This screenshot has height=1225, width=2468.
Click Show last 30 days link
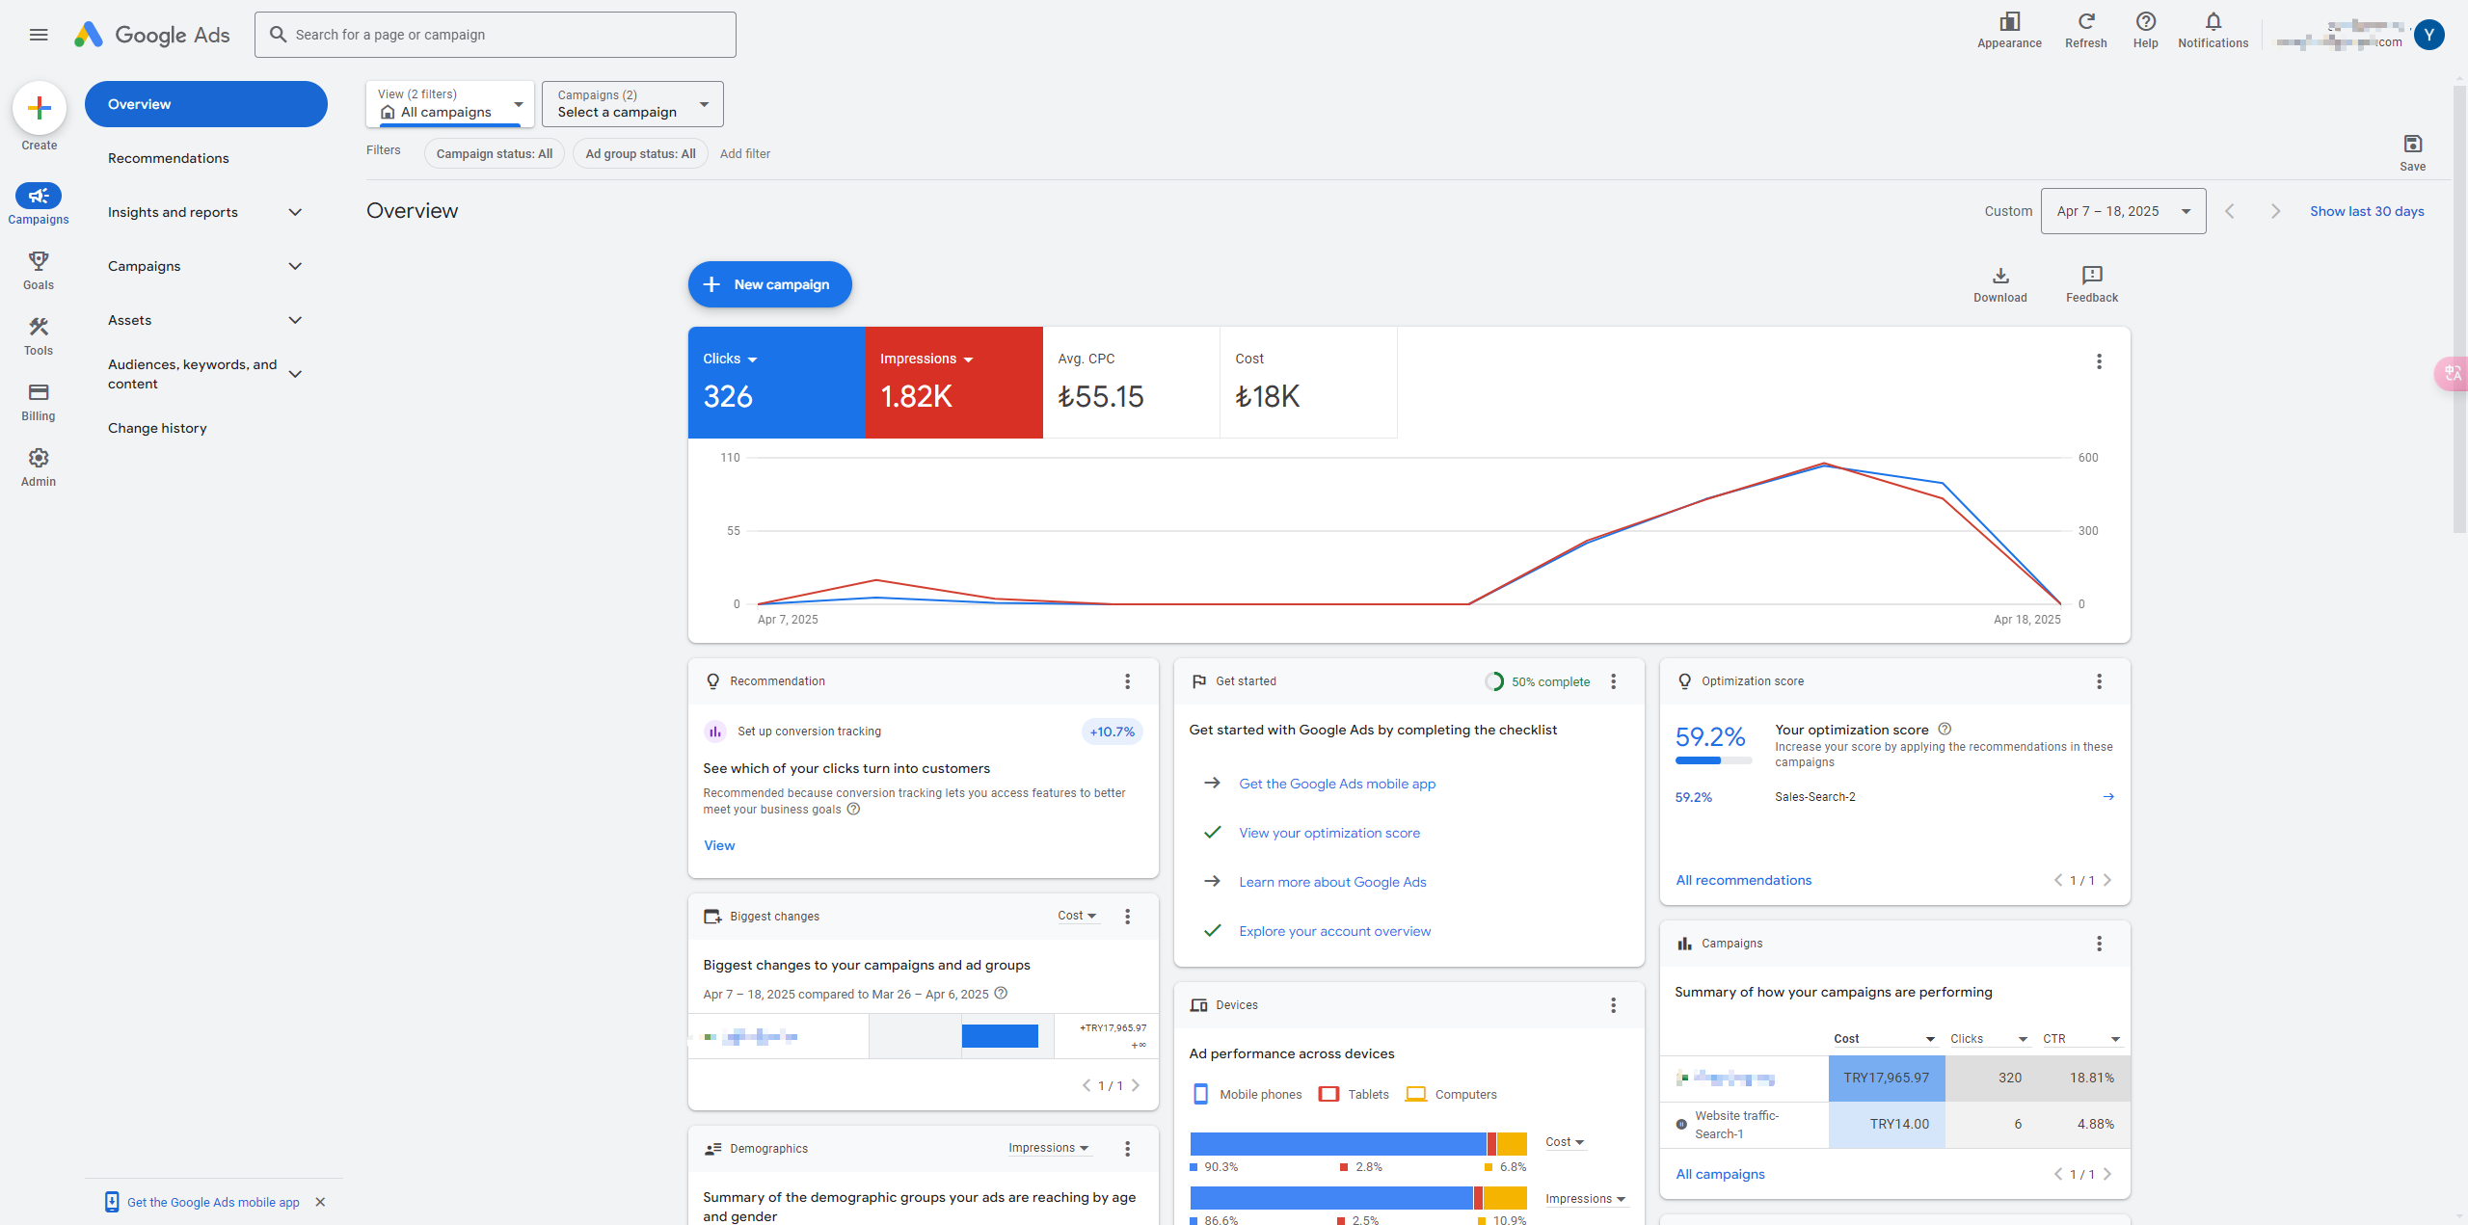click(x=2367, y=211)
